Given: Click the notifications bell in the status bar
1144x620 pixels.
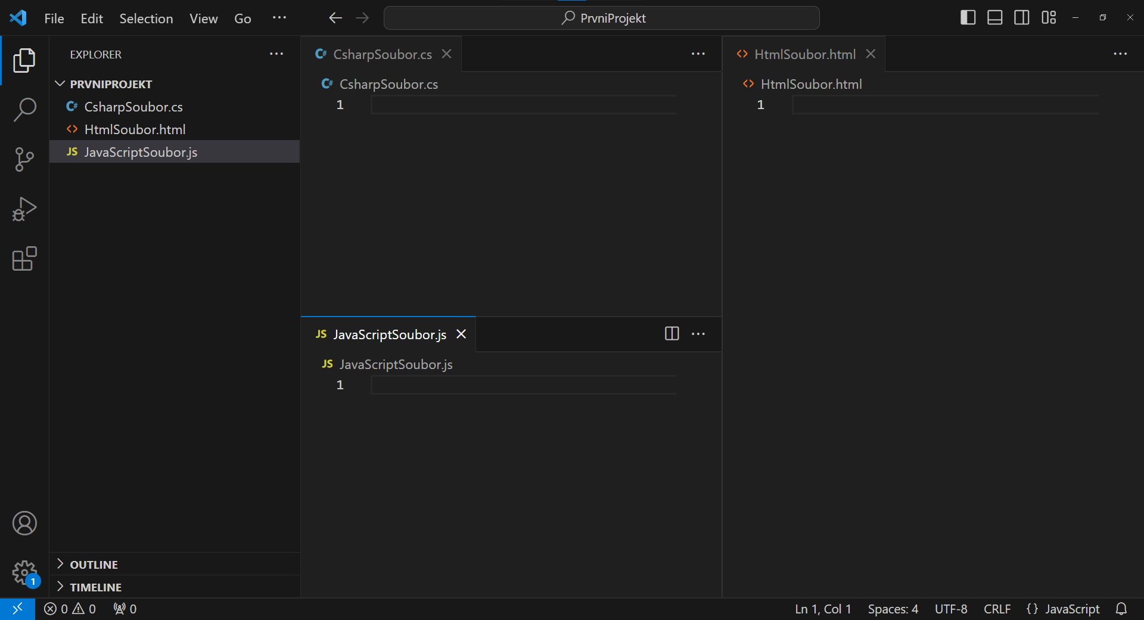Looking at the screenshot, I should coord(1123,609).
